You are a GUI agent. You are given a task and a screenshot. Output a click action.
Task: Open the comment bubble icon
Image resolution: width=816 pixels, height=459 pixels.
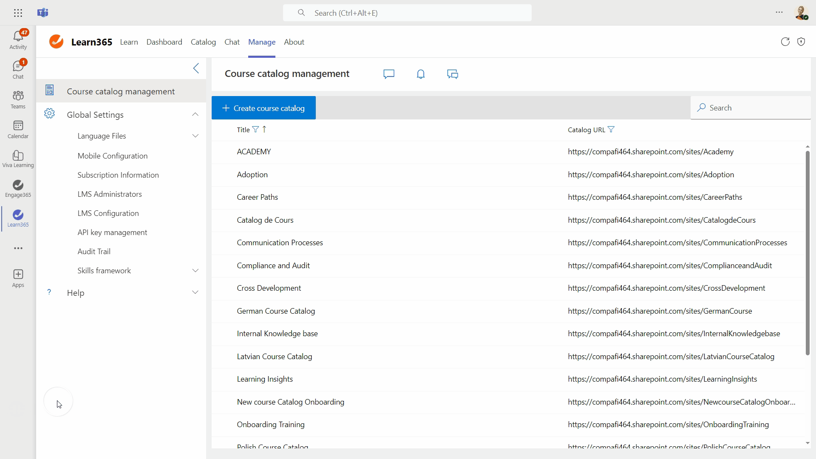coord(389,74)
